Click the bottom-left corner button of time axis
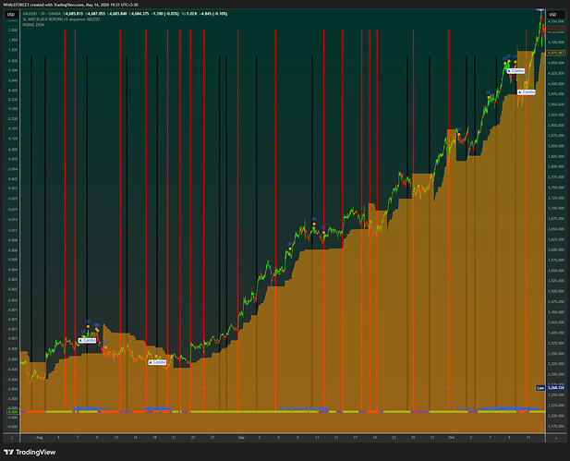570x461 pixels. point(11,438)
